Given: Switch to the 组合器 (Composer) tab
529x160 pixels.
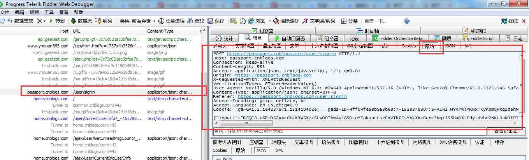Looking at the screenshot, I should point(327,38).
